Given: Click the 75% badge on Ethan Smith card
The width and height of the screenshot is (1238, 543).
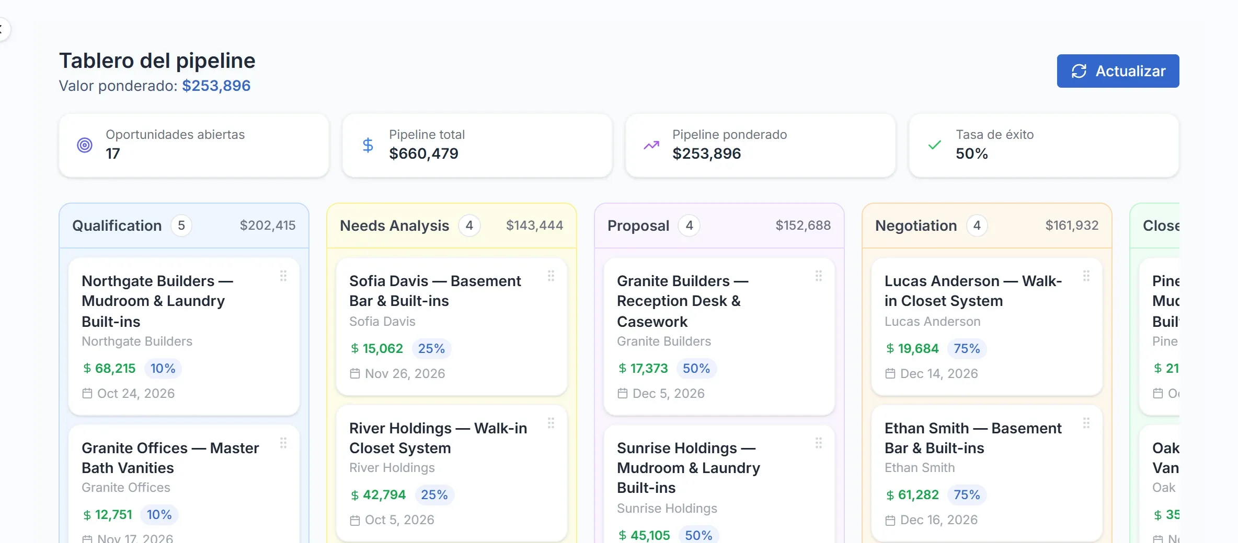Looking at the screenshot, I should pyautogui.click(x=967, y=495).
